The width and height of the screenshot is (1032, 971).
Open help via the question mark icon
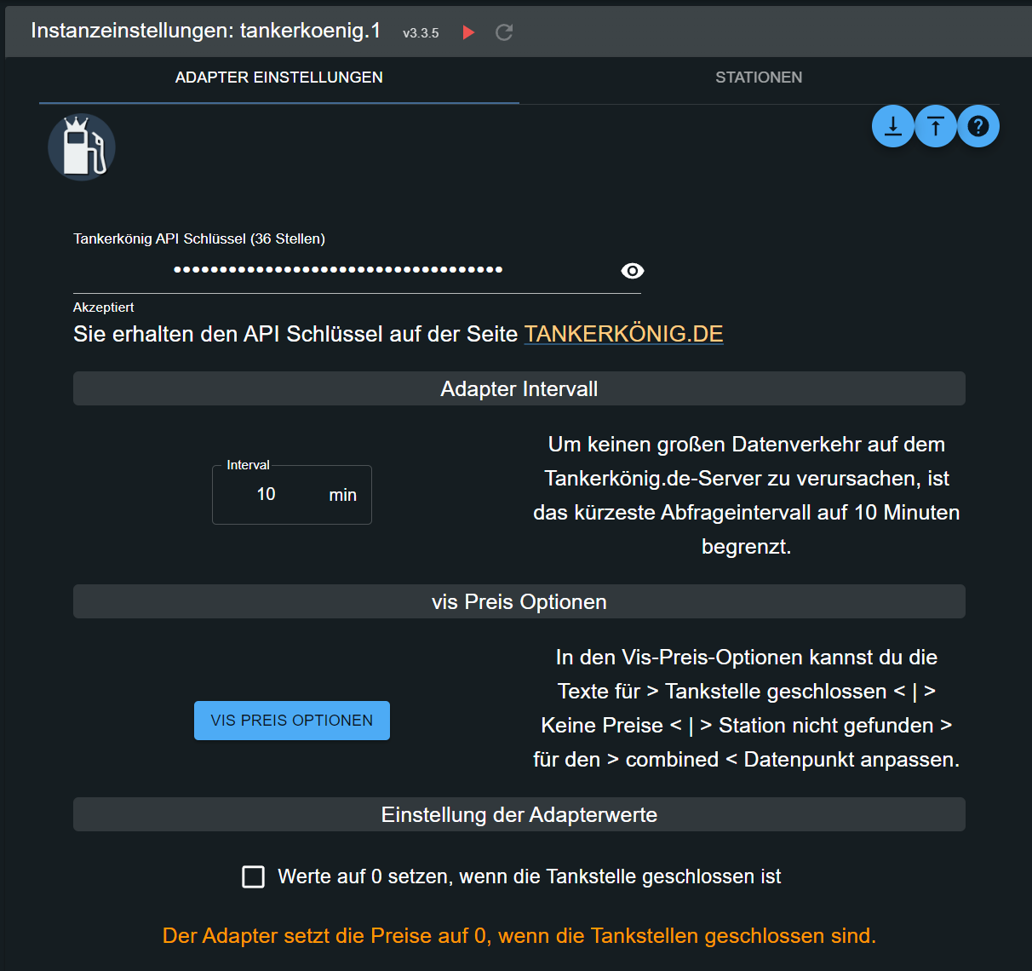[x=978, y=126]
